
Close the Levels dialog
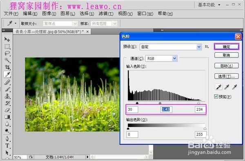238,37
